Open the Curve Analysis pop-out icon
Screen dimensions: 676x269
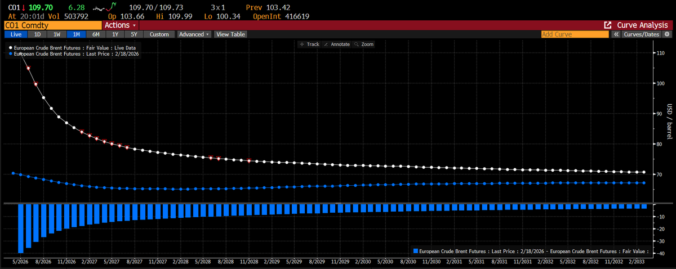click(608, 25)
